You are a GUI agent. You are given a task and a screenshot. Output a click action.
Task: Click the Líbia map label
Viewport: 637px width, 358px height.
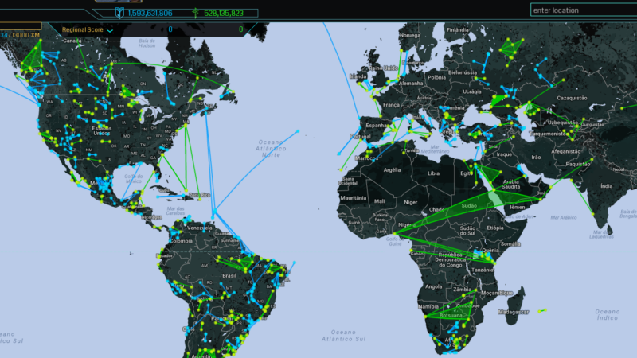(x=433, y=173)
